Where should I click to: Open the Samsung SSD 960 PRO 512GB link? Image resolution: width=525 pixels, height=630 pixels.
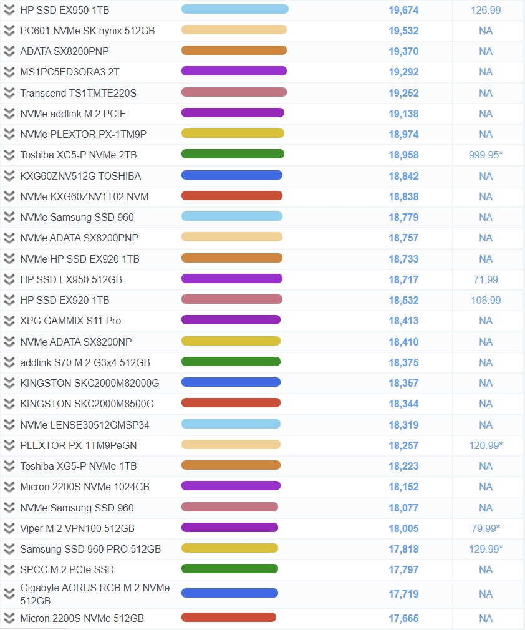(90, 549)
